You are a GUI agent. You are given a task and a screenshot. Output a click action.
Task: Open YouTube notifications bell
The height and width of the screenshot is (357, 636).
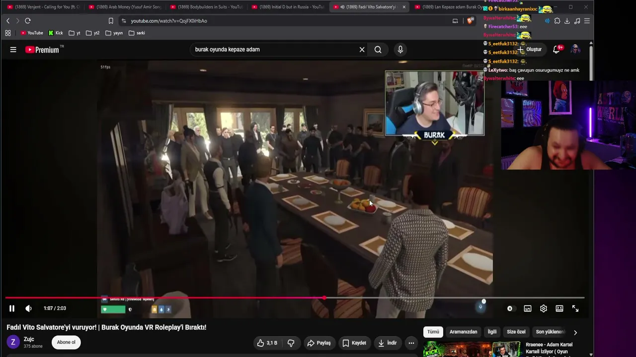point(556,50)
